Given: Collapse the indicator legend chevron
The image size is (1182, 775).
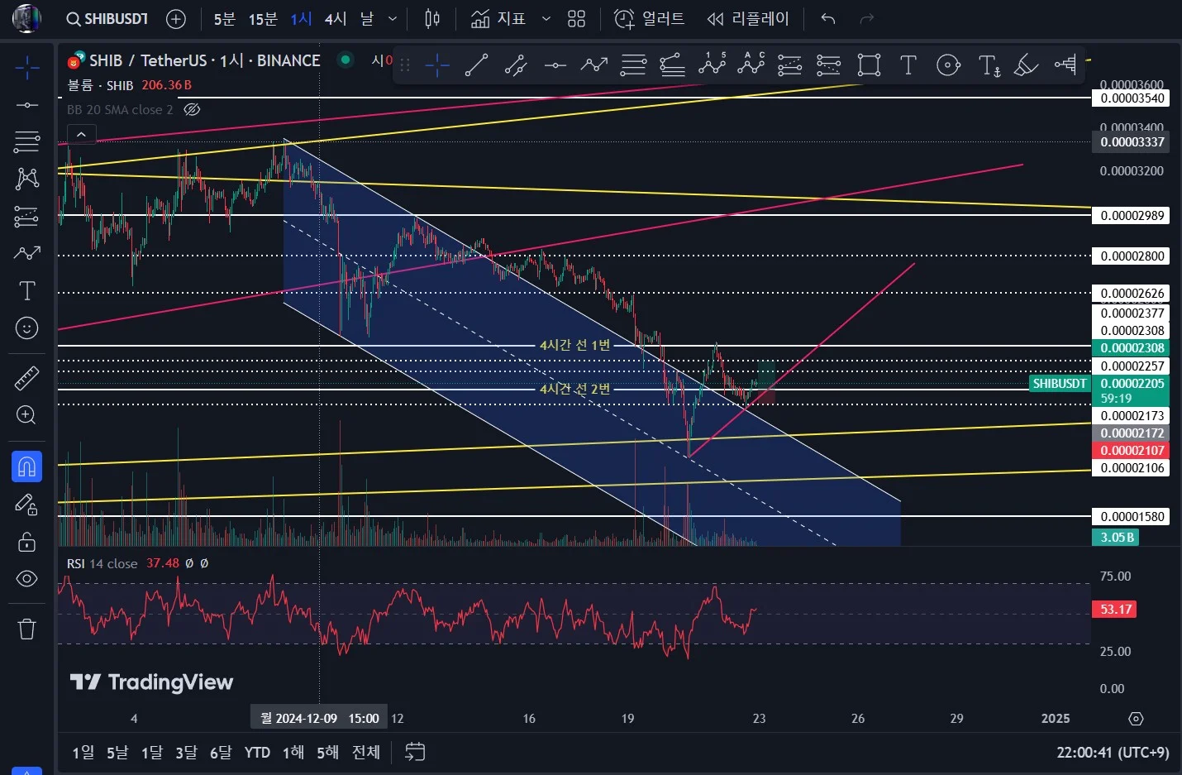Looking at the screenshot, I should (81, 134).
